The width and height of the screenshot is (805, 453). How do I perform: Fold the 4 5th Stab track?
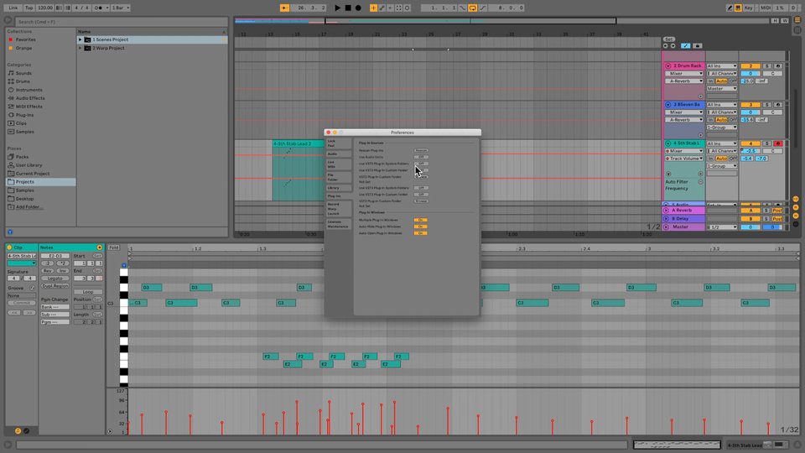tap(668, 143)
